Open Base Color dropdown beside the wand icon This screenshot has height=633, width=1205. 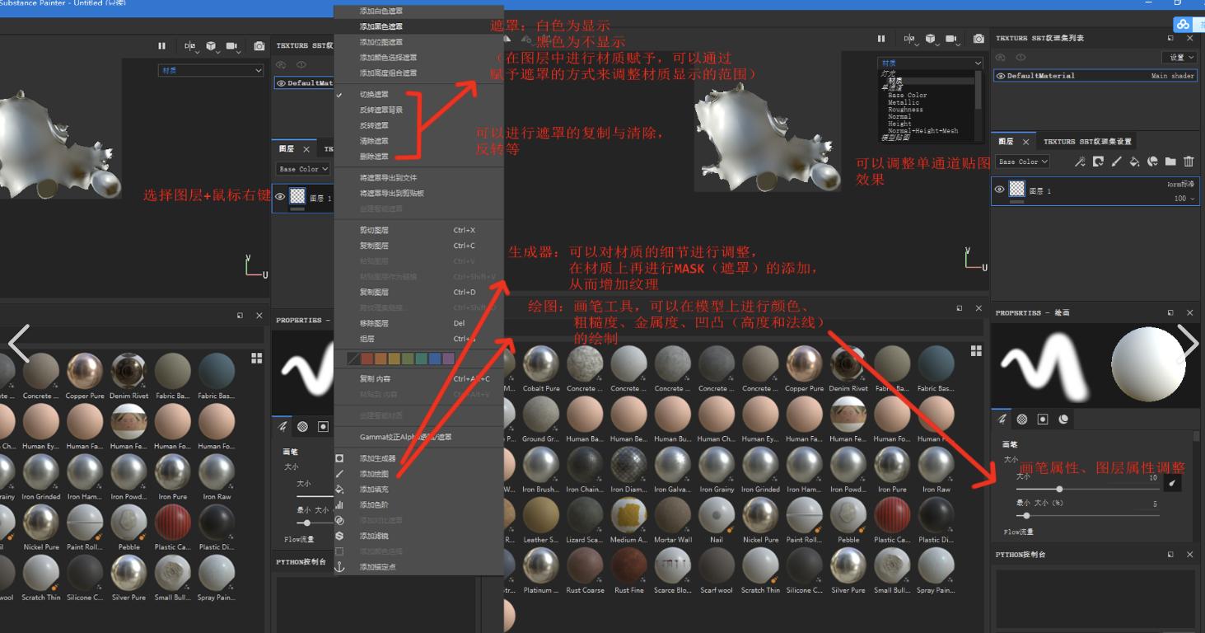(x=1021, y=162)
